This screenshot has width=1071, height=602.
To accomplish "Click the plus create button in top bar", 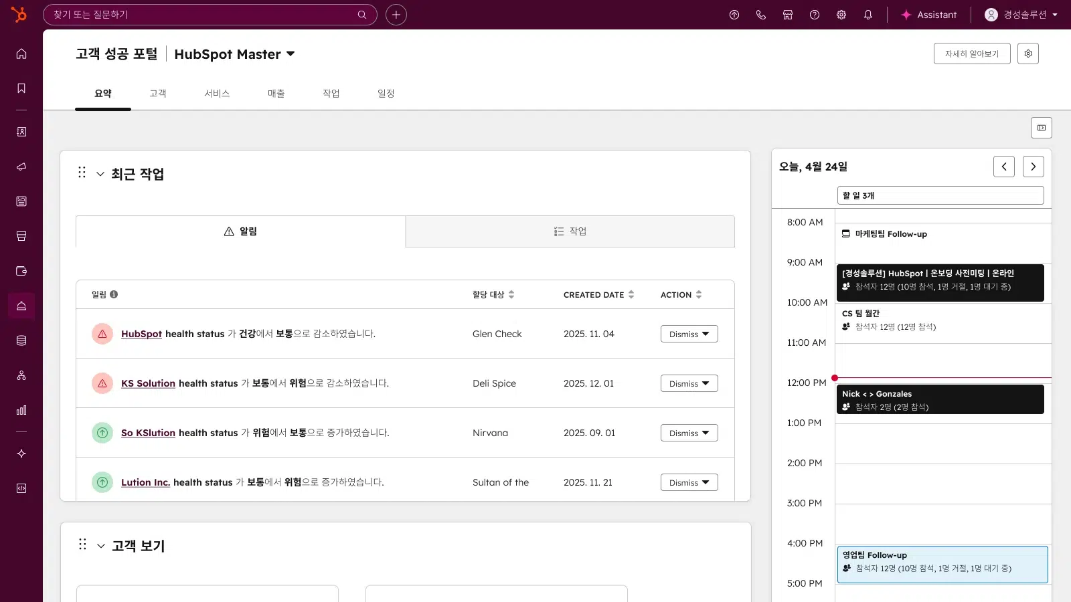I will tap(396, 15).
